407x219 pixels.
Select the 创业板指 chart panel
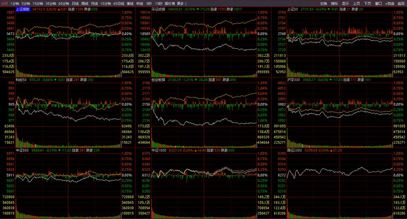203,109
